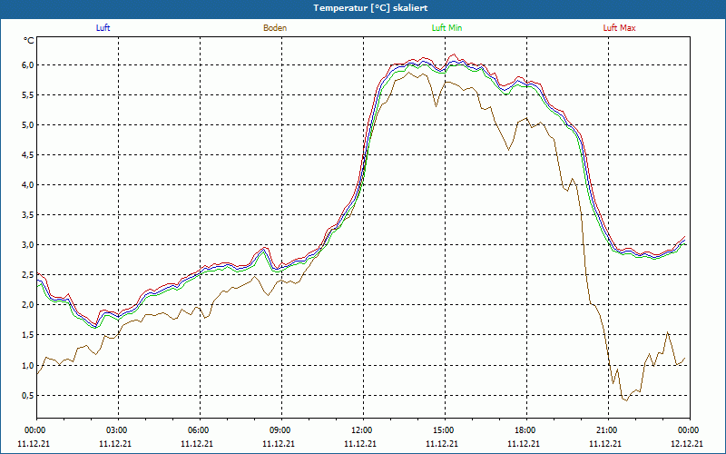
Task: Click the °C unit label
Action: pos(29,41)
